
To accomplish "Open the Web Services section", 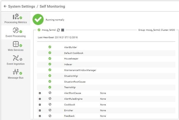I will point(16,46).
